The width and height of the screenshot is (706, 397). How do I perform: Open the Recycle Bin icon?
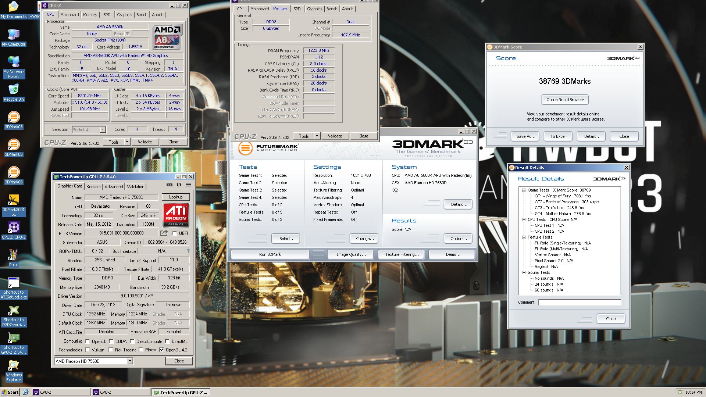point(14,93)
